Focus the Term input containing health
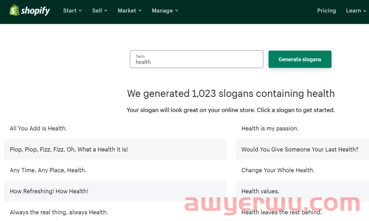The width and height of the screenshot is (369, 221). tap(196, 59)
